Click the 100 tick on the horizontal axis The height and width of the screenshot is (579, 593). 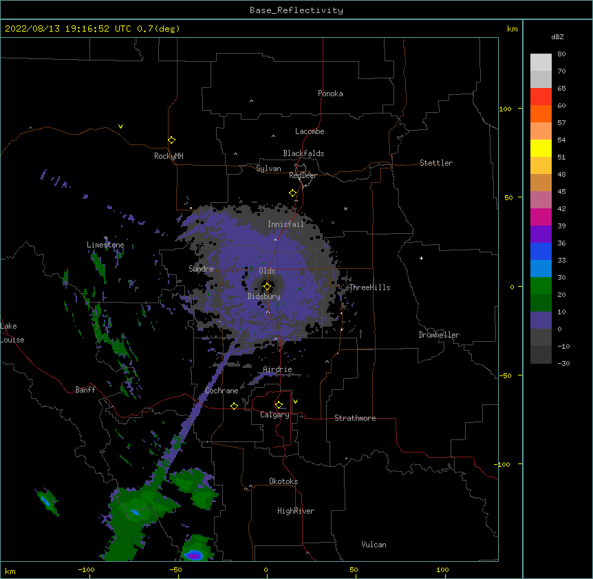click(x=442, y=569)
